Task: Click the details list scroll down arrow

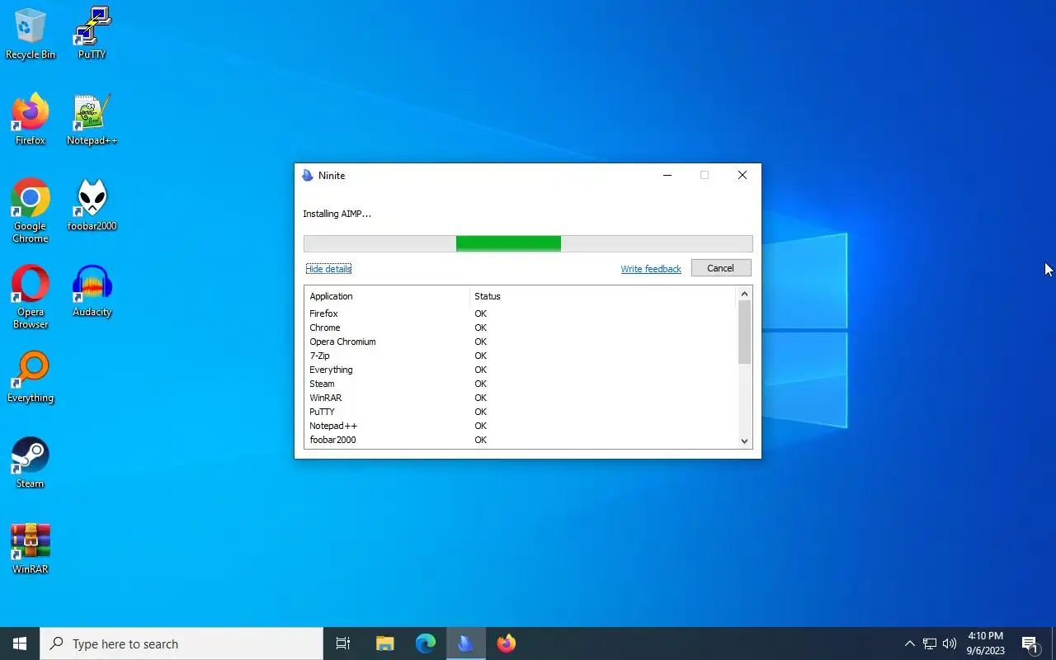Action: (744, 441)
